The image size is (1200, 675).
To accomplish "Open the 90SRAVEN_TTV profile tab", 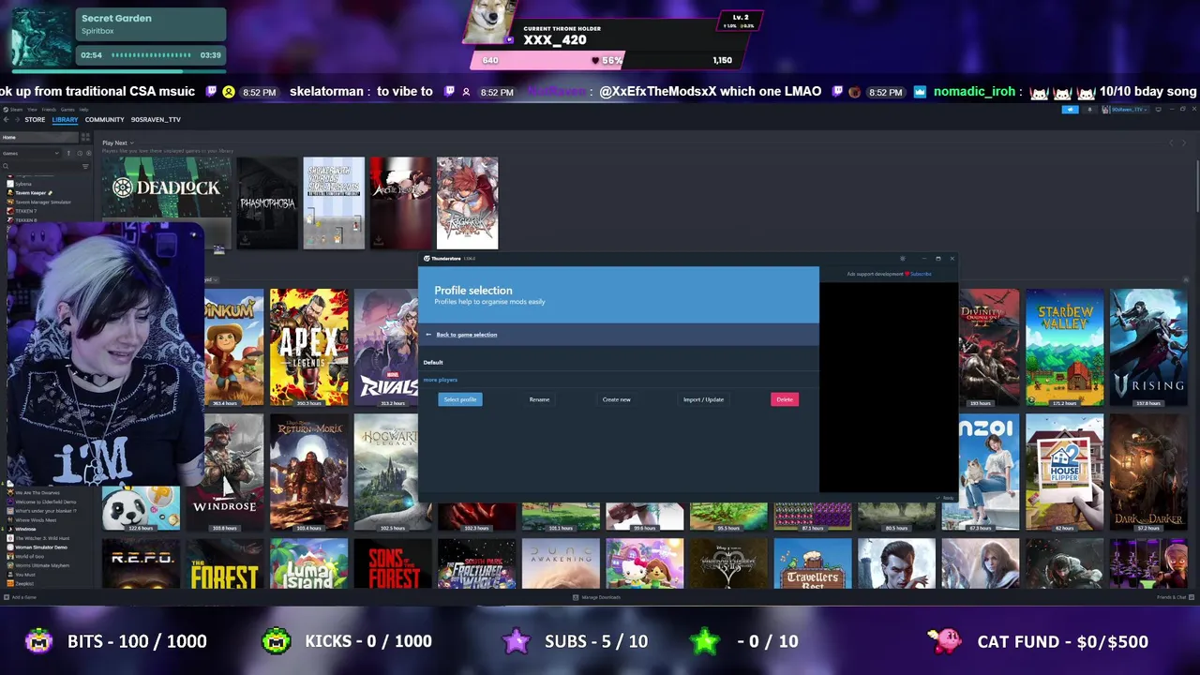I will [156, 120].
